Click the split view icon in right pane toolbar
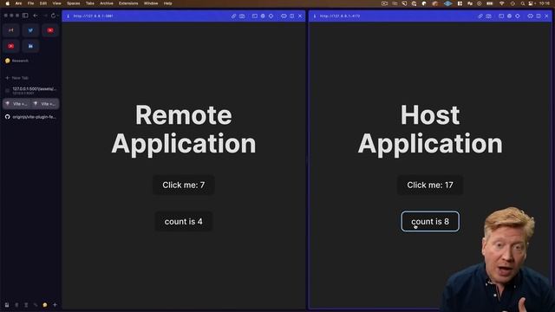Image resolution: width=555 pixels, height=312 pixels. click(539, 16)
